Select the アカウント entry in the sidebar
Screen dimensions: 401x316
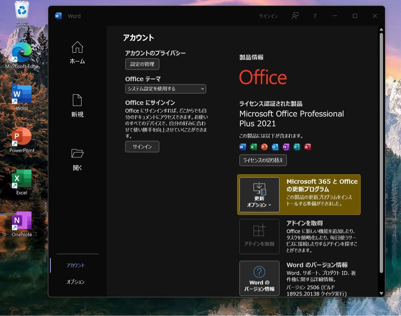point(77,266)
